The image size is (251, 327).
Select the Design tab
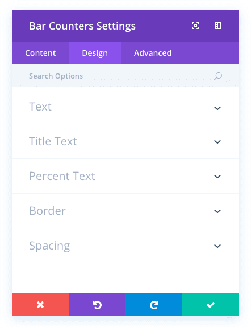point(95,53)
